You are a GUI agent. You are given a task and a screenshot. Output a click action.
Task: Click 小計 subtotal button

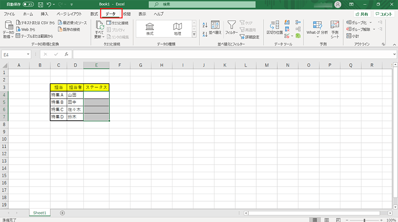pyautogui.click(x=353, y=36)
